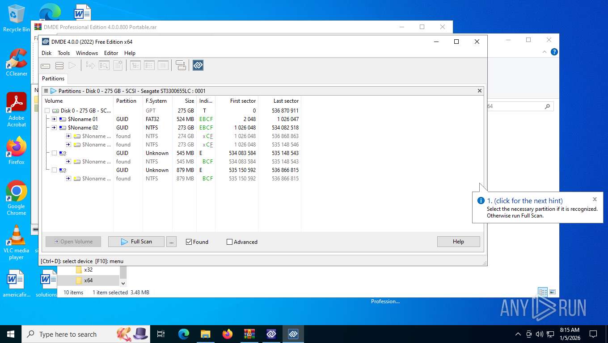The width and height of the screenshot is (608, 343).
Task: Select the $Noname 02 NTFS partition row
Action: pyautogui.click(x=172, y=128)
